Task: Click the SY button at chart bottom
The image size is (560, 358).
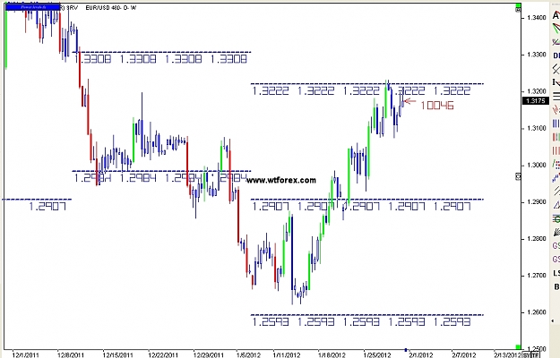Action: point(526,354)
